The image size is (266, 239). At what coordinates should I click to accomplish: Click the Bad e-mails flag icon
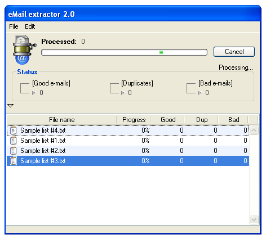click(200, 93)
